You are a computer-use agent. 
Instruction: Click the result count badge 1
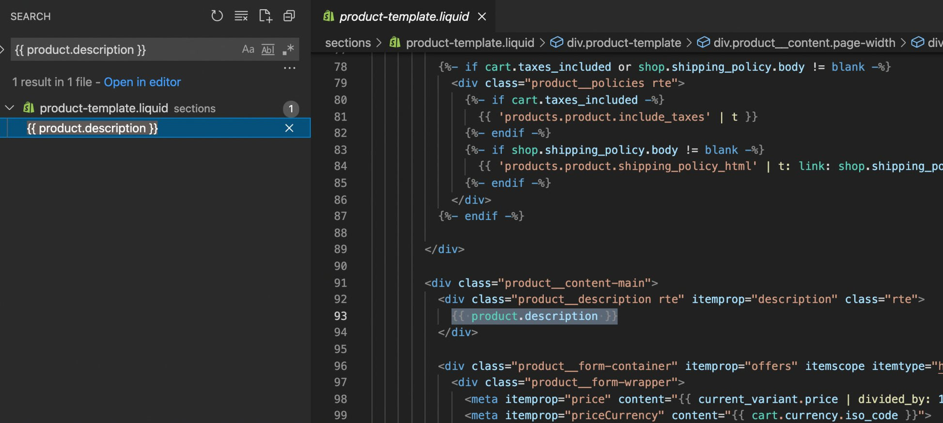291,109
